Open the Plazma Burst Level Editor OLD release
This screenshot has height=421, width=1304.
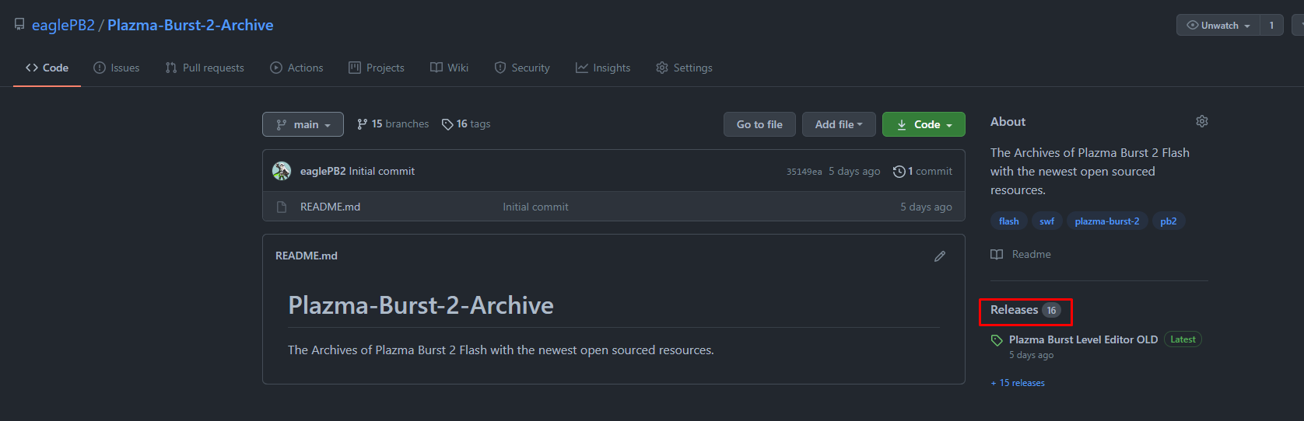click(x=1083, y=339)
